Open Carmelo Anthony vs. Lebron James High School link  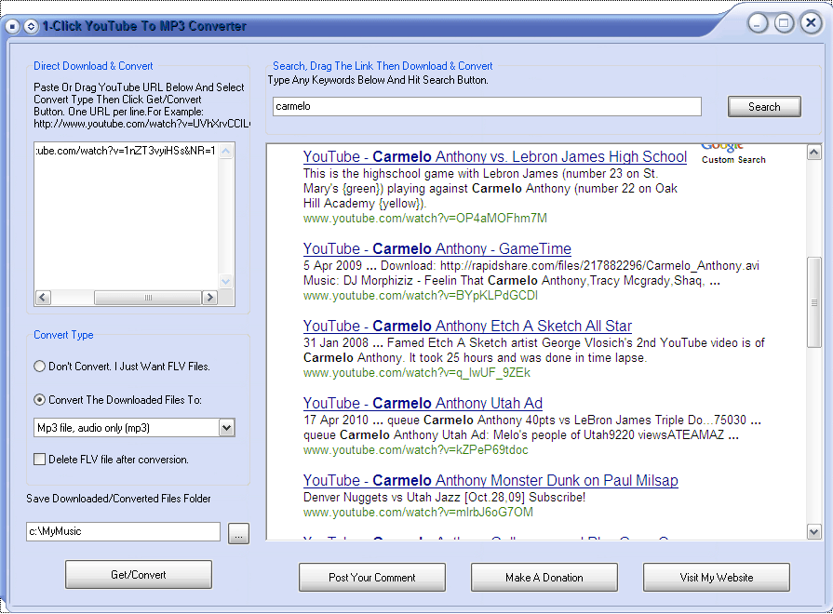pos(494,157)
